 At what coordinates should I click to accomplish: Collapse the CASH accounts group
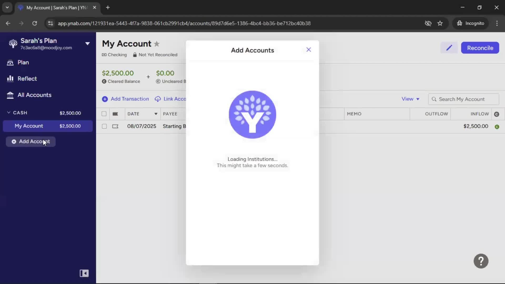pyautogui.click(x=9, y=113)
